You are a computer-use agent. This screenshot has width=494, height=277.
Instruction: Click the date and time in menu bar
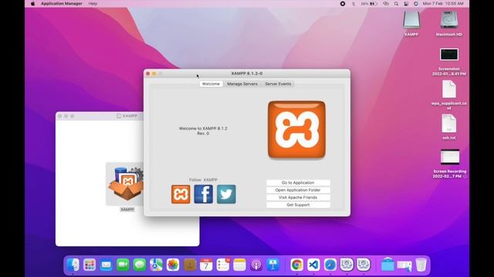(443, 3)
